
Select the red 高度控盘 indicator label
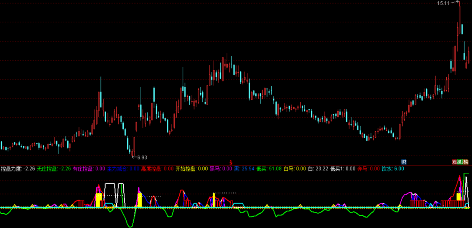pyautogui.click(x=151, y=169)
